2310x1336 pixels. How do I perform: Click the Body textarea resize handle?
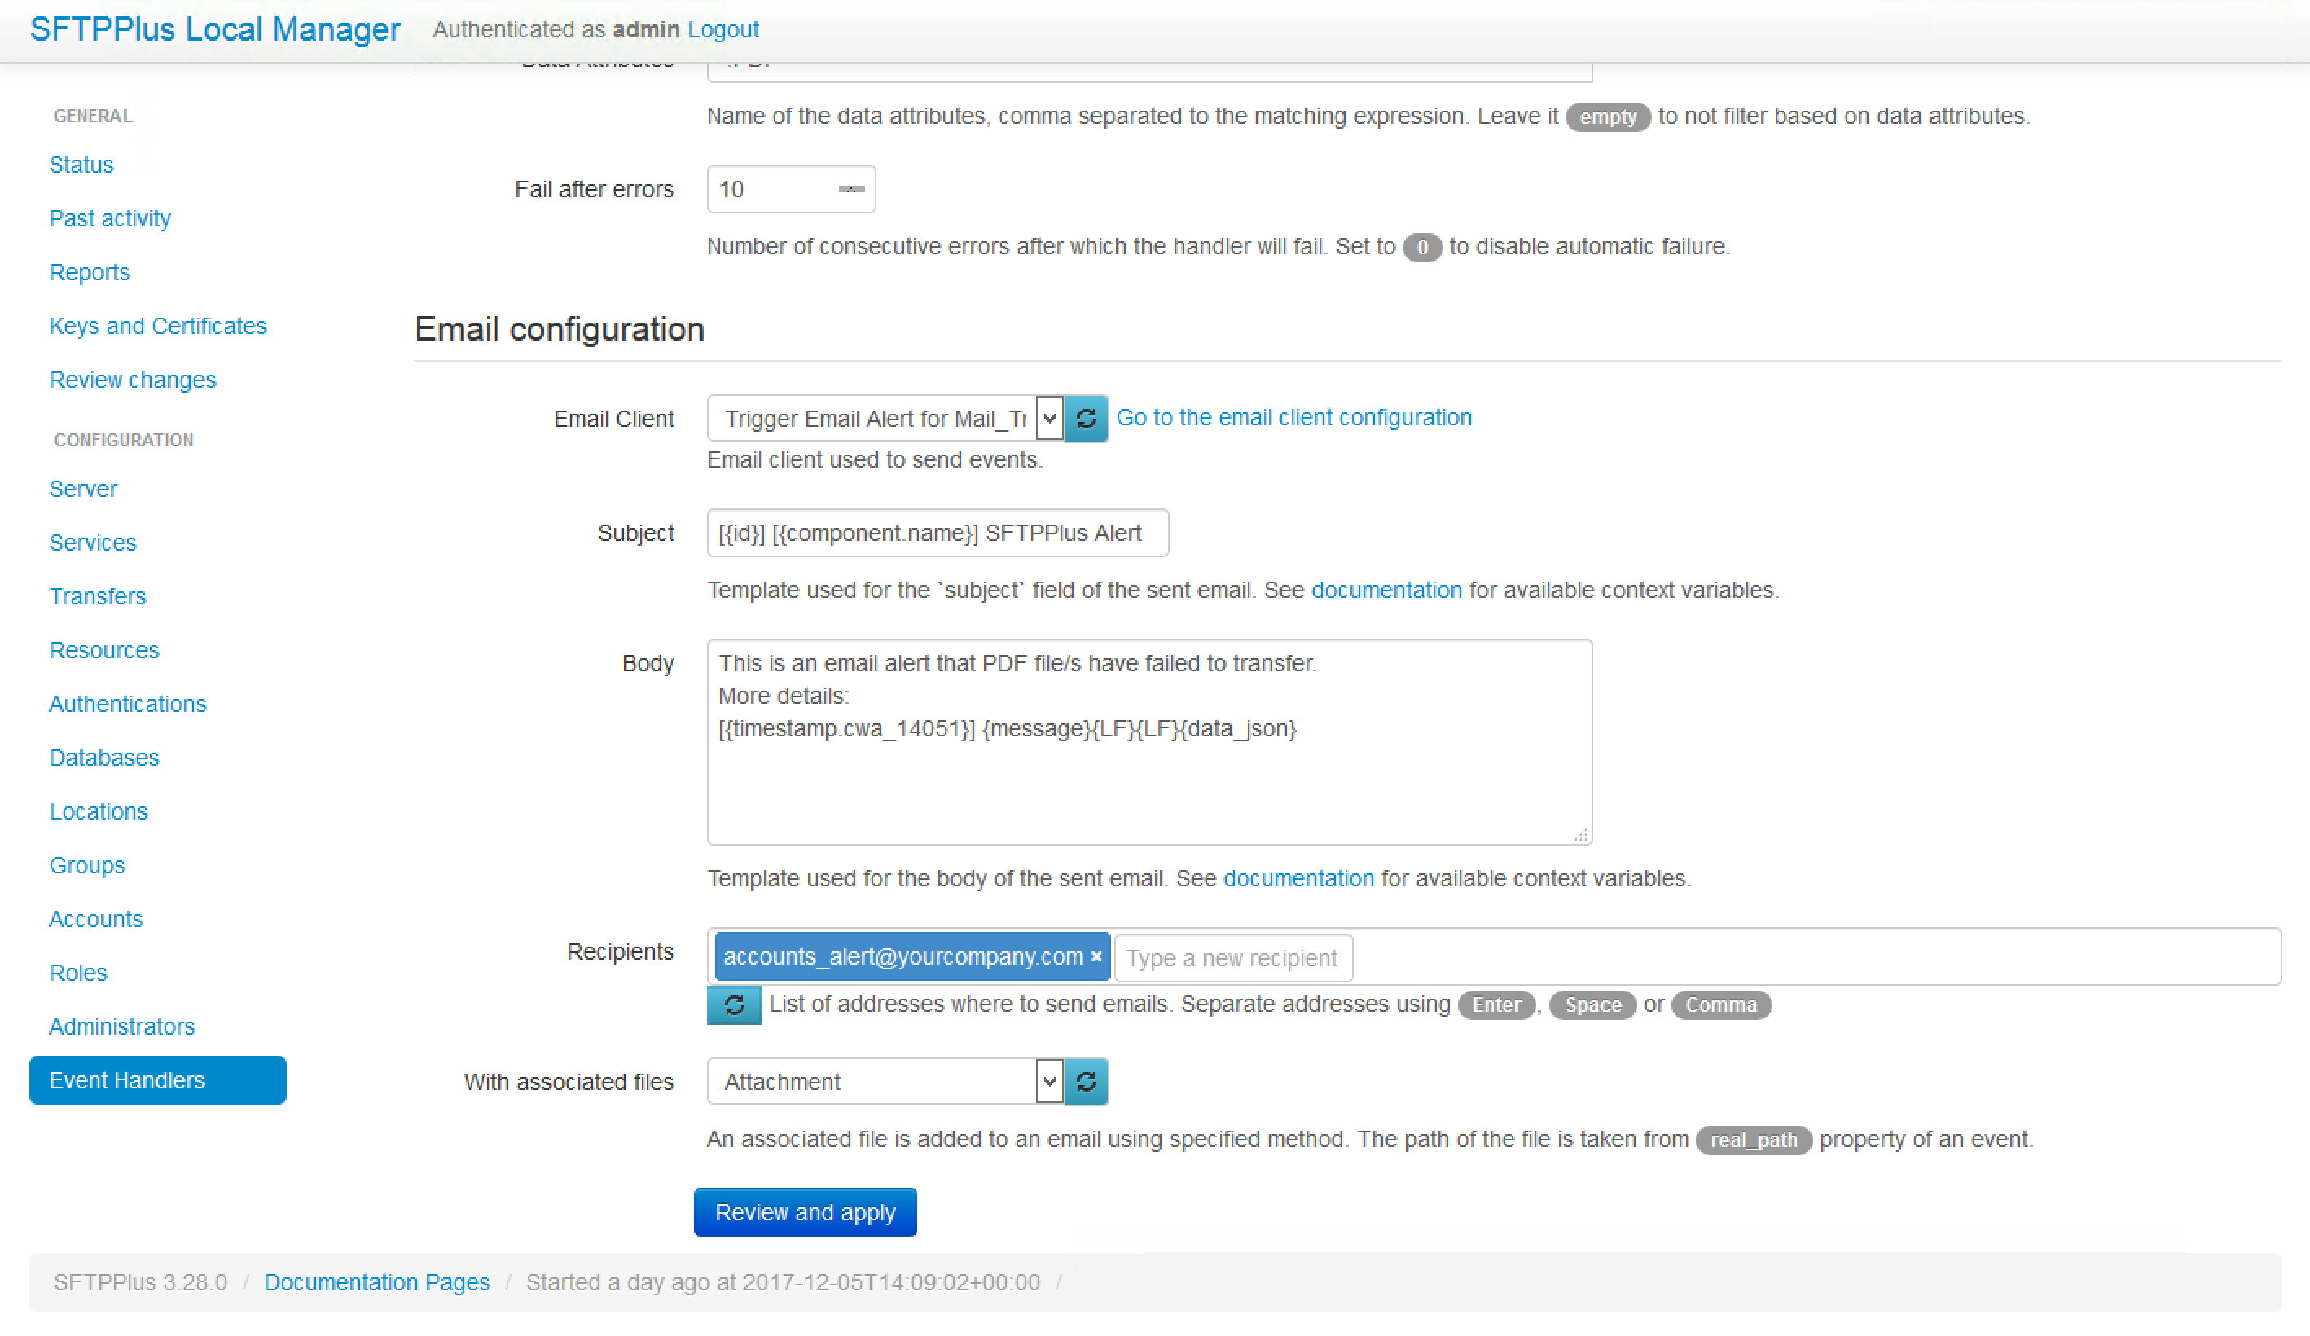[1580, 834]
